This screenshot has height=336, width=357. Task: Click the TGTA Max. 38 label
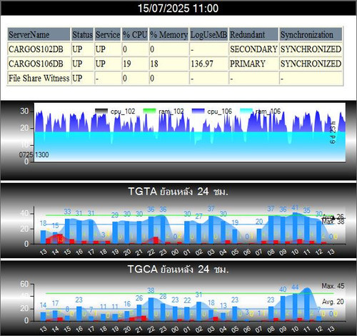pyautogui.click(x=333, y=222)
